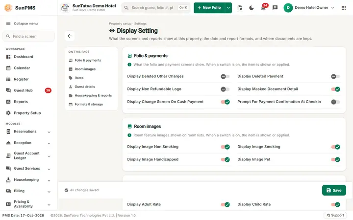Toggle Display Image Smoking switch
Image resolution: width=353 pixels, height=220 pixels.
pyautogui.click(x=335, y=147)
